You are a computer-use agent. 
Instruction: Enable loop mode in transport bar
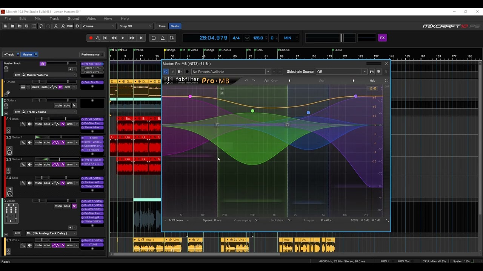[x=154, y=38]
